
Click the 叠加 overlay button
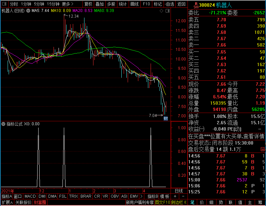click(99, 4)
